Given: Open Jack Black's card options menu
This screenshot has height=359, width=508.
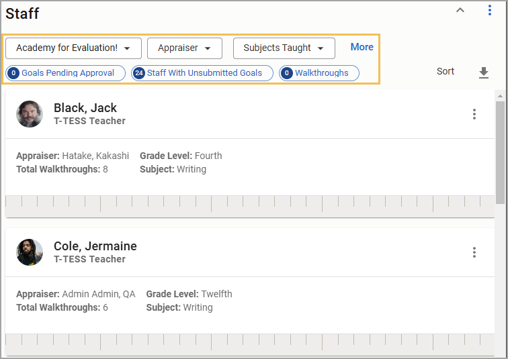Looking at the screenshot, I should pyautogui.click(x=474, y=114).
